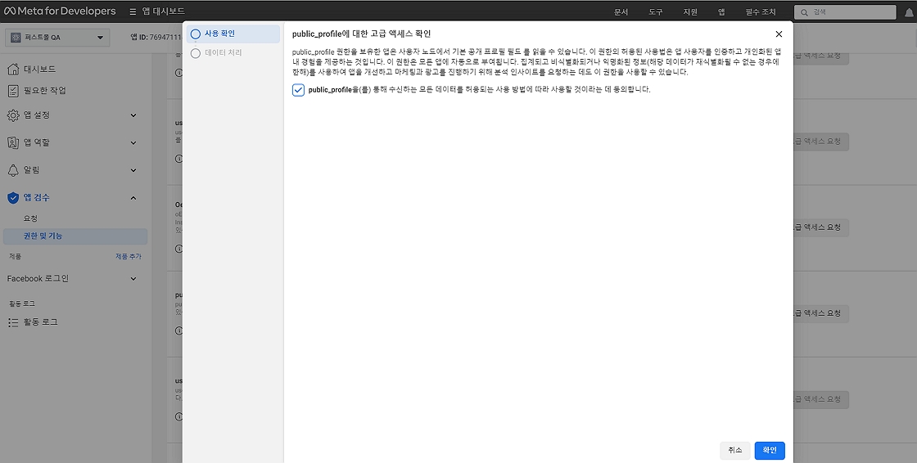Image resolution: width=917 pixels, height=463 pixels.
Task: Select the 데이터 처리 step
Action: coord(233,52)
